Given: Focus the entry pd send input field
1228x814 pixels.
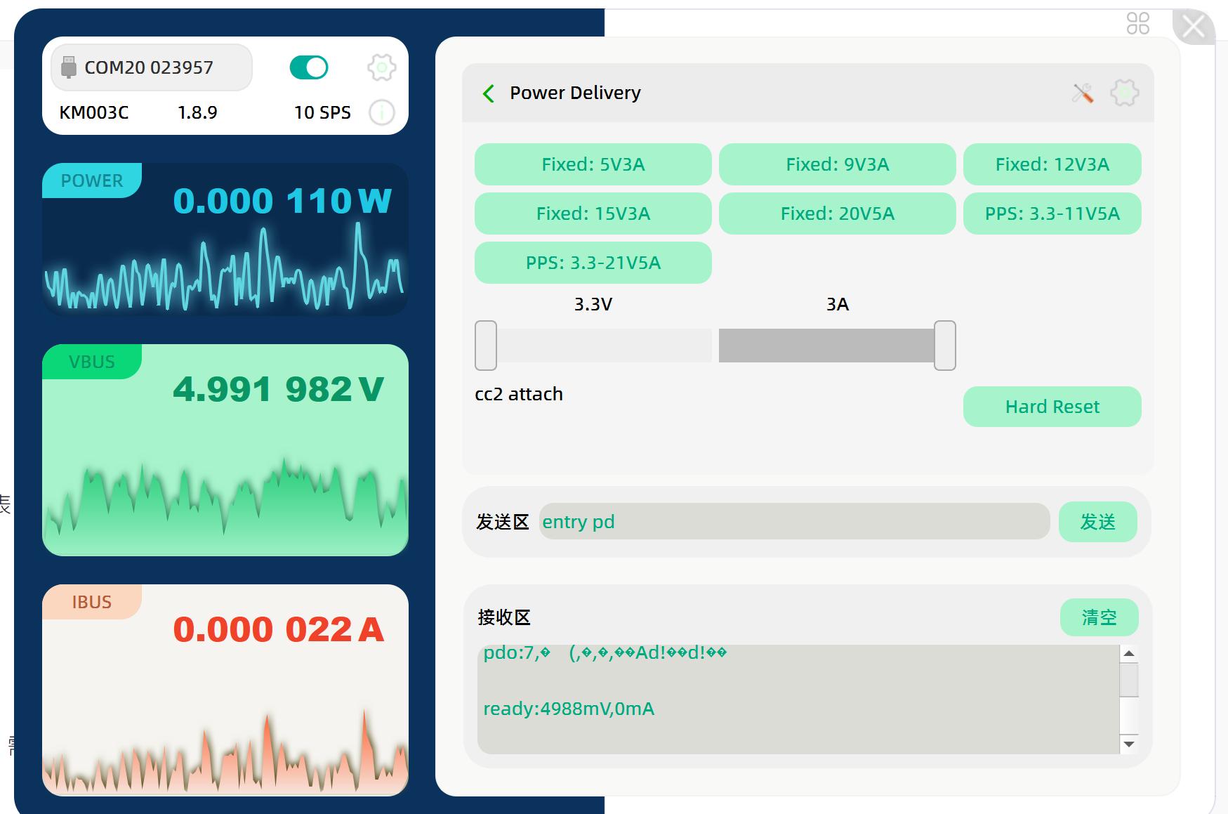Looking at the screenshot, I should tap(794, 522).
